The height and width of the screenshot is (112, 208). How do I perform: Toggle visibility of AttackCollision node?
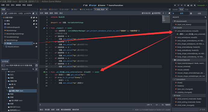[x=36, y=46]
